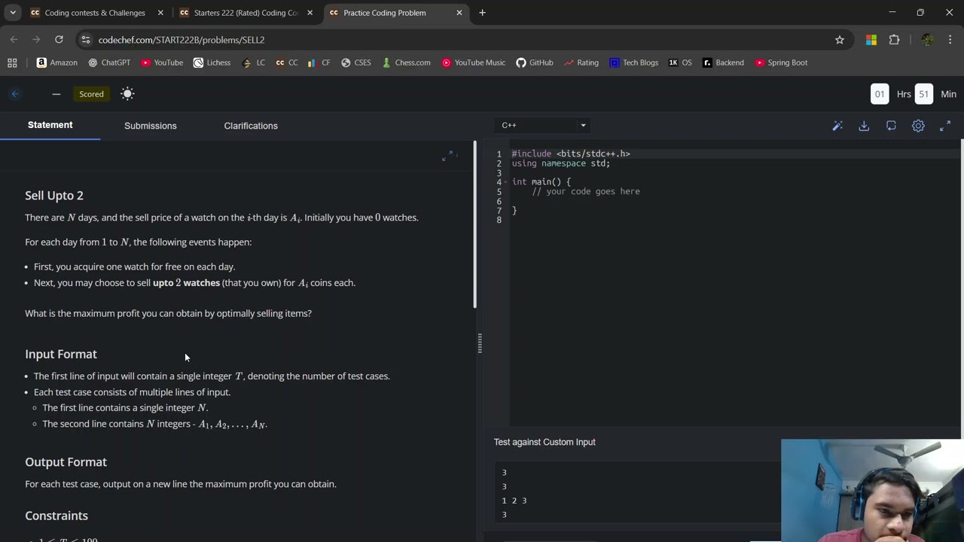Open the CF bookmark
Screen dimensions: 964x542
pyautogui.click(x=319, y=62)
